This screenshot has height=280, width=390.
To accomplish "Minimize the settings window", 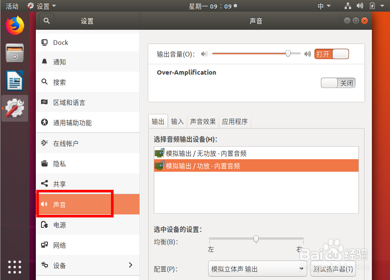I will (347, 21).
